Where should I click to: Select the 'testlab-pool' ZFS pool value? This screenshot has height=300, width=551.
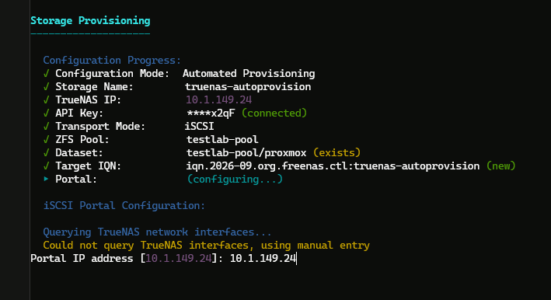[222, 140]
